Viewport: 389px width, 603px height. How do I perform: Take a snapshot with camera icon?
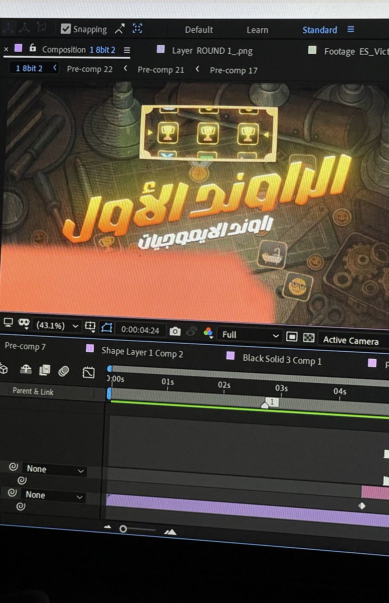(175, 331)
